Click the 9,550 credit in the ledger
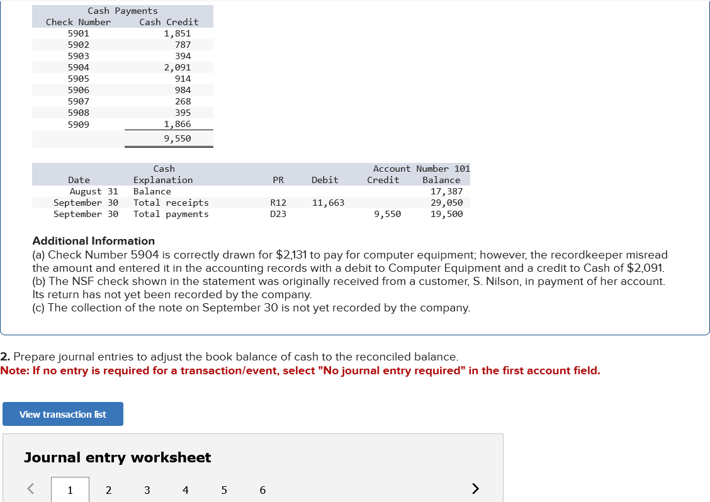710x502 pixels. click(x=387, y=214)
